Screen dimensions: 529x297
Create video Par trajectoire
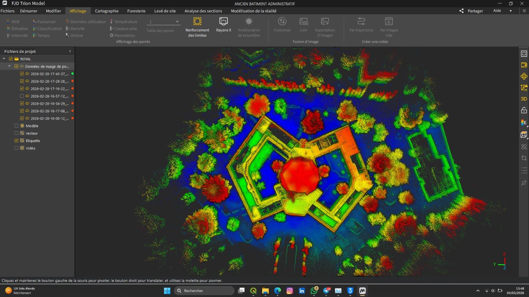tap(361, 25)
